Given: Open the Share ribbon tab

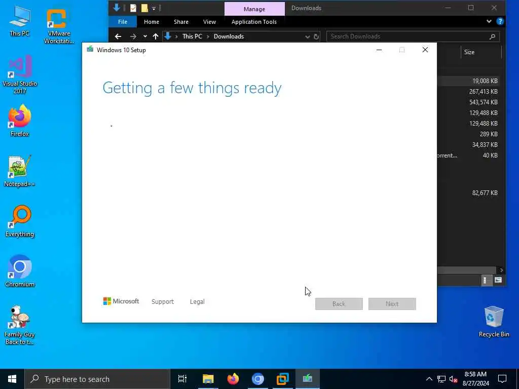Looking at the screenshot, I should click(181, 22).
